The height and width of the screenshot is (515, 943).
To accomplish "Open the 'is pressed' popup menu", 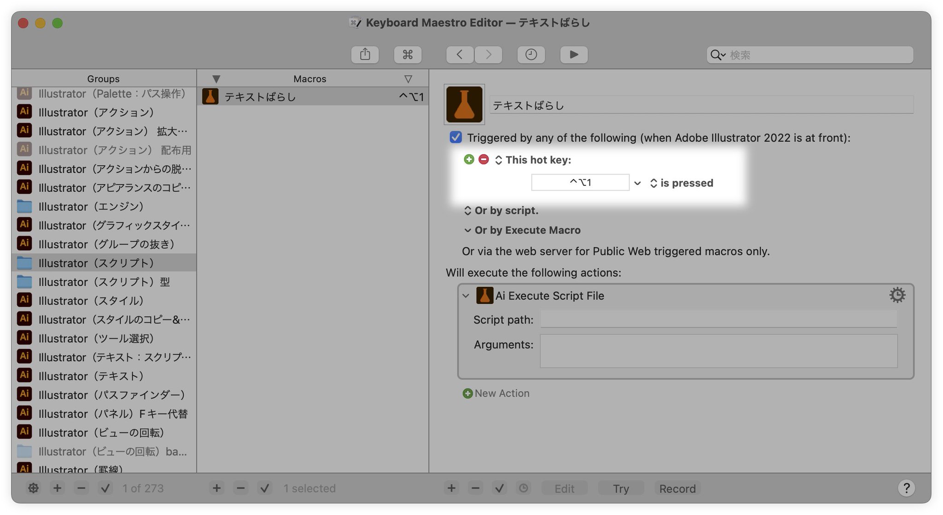I will point(681,183).
